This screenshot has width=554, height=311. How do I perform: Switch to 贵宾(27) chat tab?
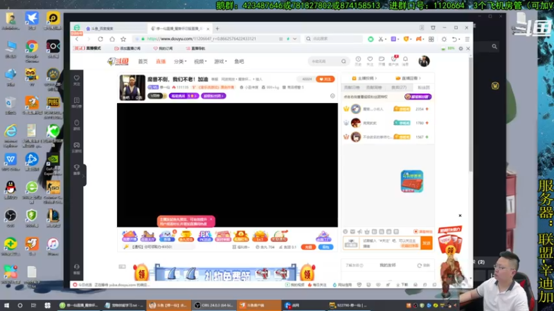click(399, 88)
